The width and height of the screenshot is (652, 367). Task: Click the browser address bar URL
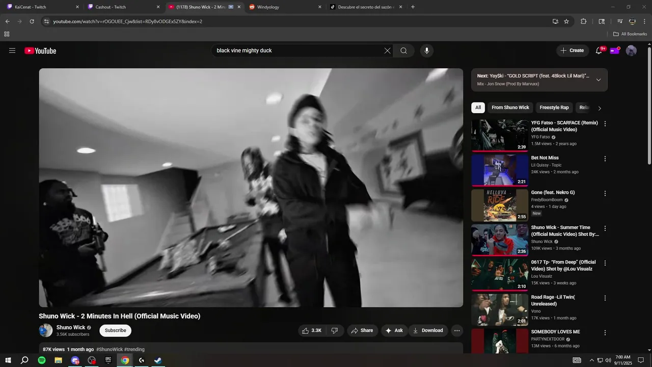click(x=127, y=21)
